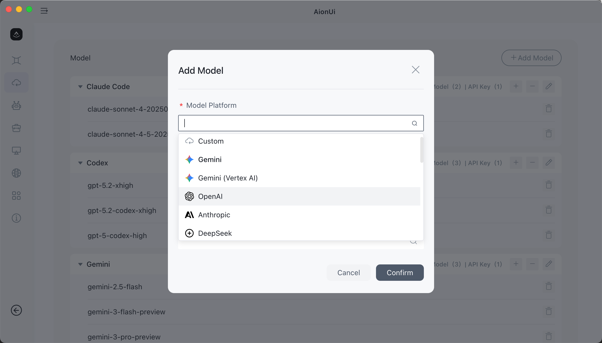The image size is (602, 343).
Task: Select Gemini in the platform list
Action: [299, 159]
